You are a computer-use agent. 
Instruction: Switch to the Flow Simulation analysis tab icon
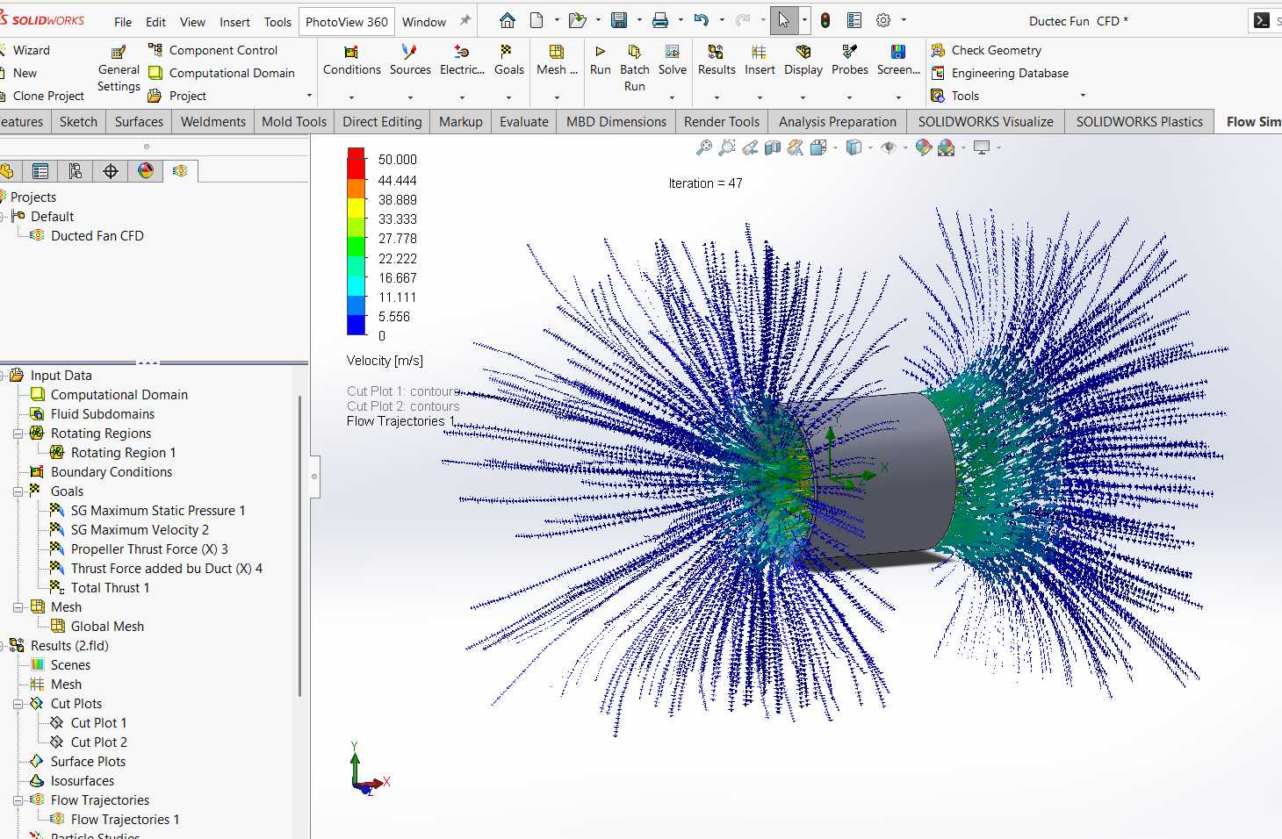click(x=180, y=171)
